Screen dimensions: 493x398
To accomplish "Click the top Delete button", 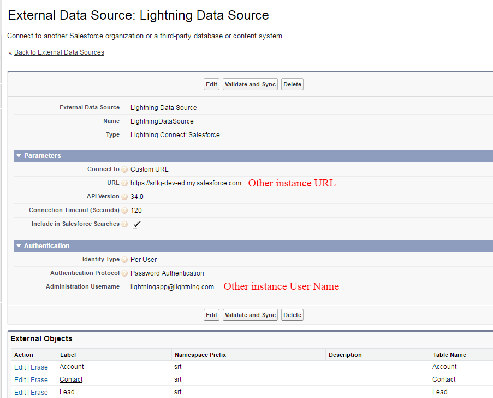I will click(x=293, y=84).
